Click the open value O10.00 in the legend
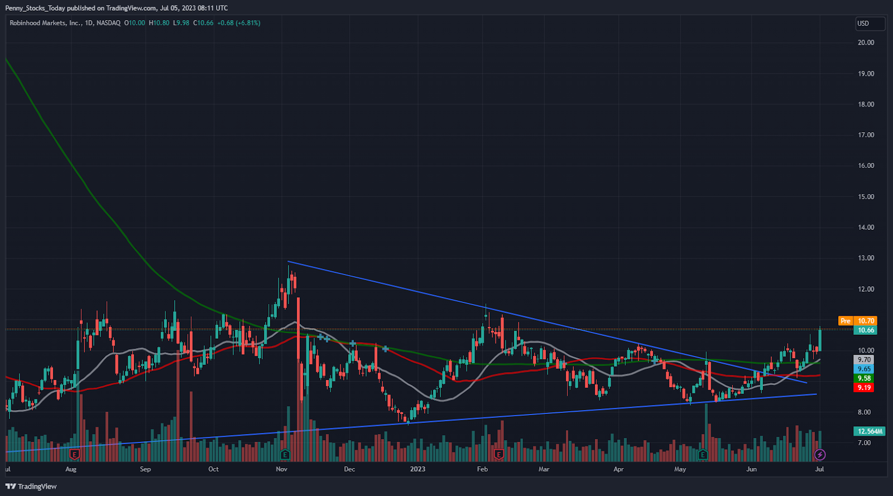The image size is (893, 496). [135, 23]
